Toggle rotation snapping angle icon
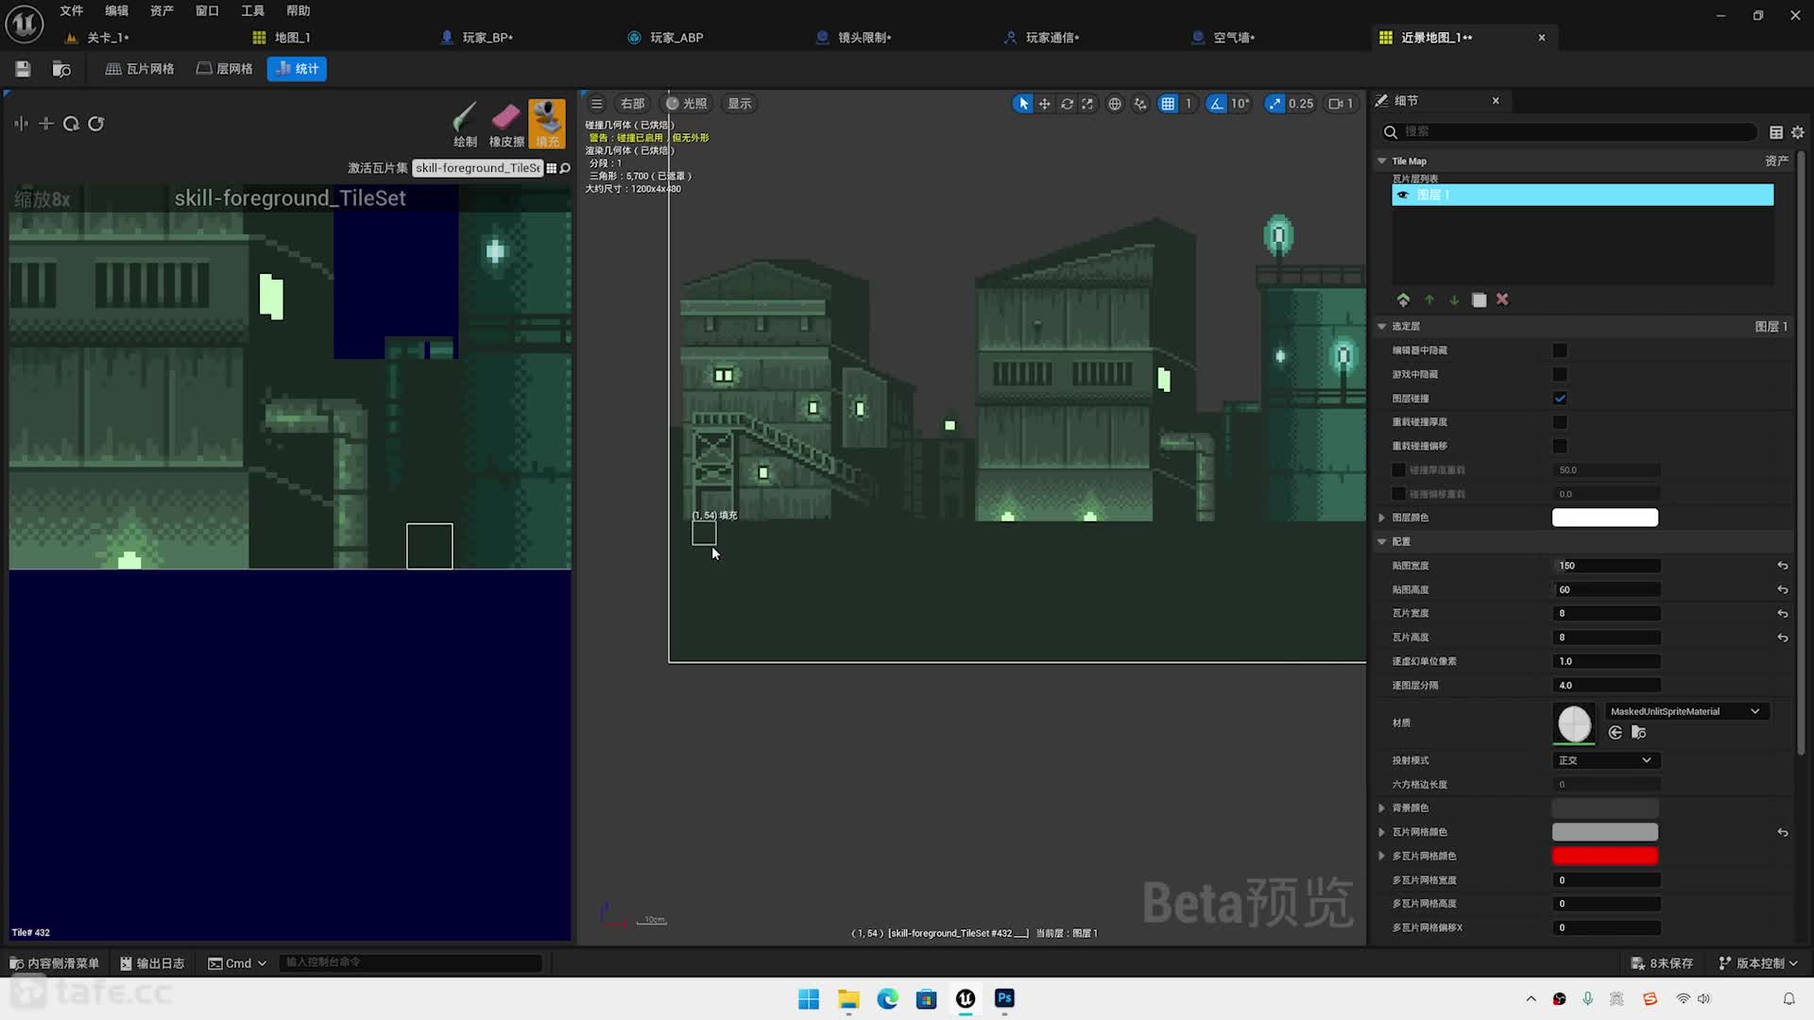The width and height of the screenshot is (1814, 1020). pos(1217,104)
